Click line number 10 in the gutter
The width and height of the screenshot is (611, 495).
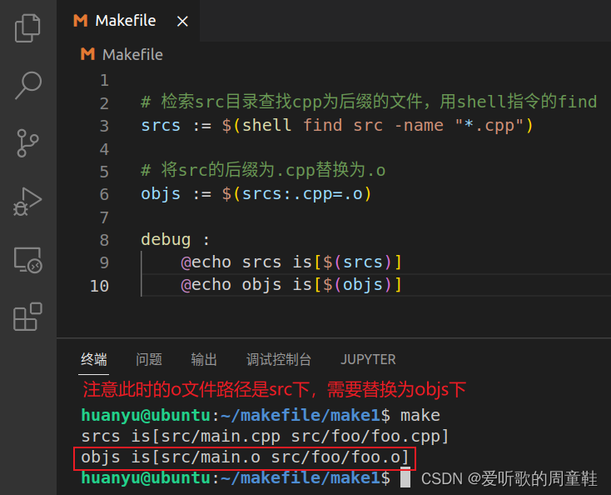tap(99, 286)
